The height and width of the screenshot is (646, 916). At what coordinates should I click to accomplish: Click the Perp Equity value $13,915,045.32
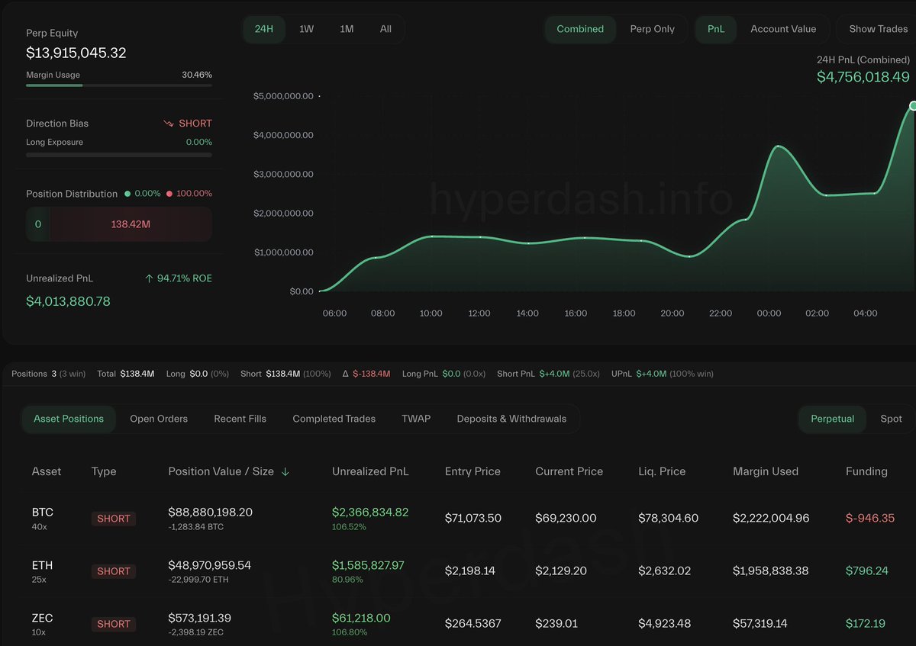76,53
